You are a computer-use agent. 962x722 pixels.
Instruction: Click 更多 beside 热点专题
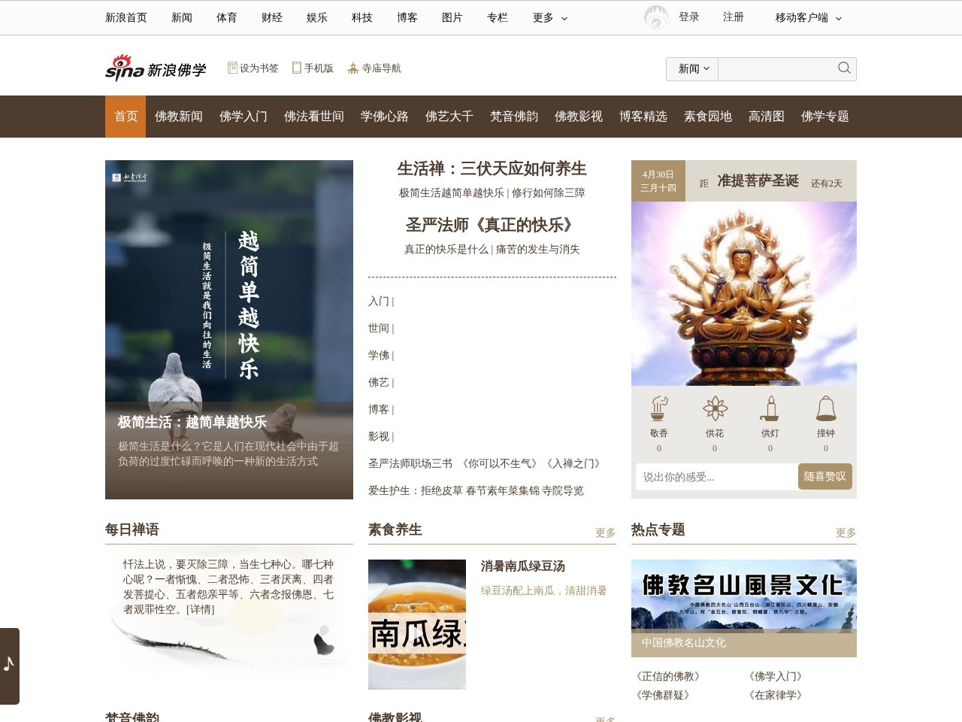846,532
